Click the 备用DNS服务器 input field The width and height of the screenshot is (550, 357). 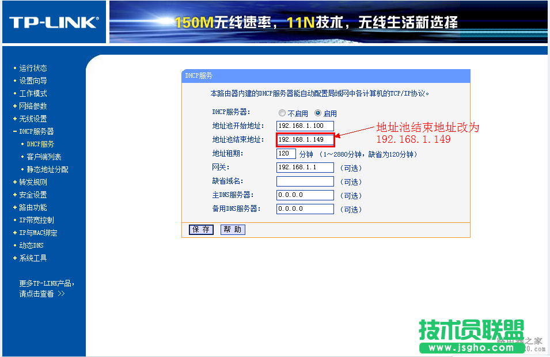point(305,208)
